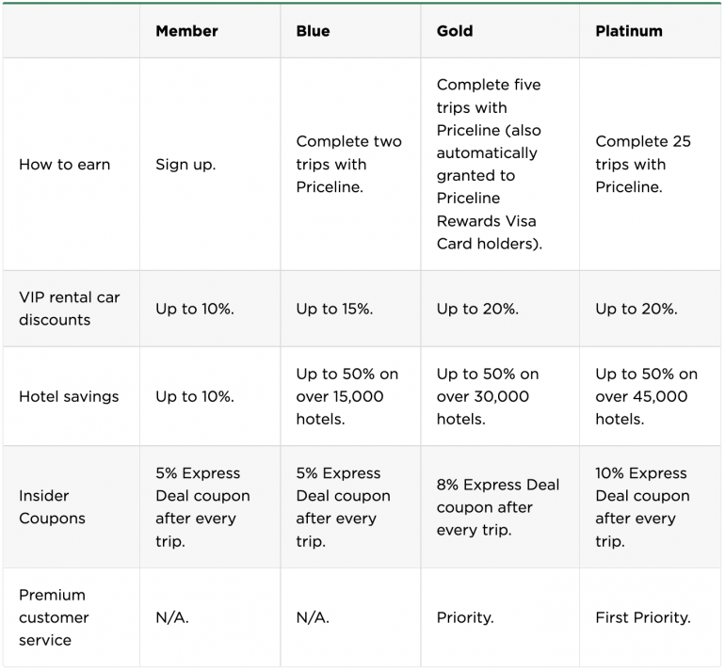The width and height of the screenshot is (725, 671).
Task: Click the First Priority cell
Action: [642, 618]
